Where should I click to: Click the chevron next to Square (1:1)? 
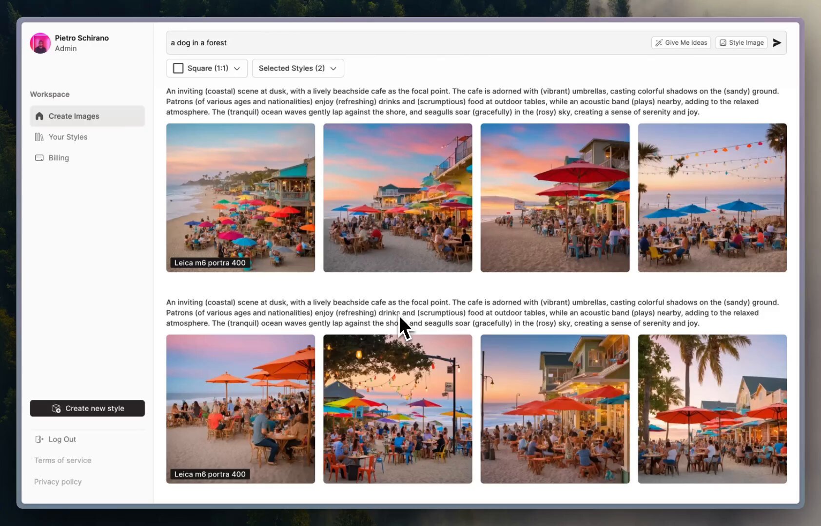tap(237, 69)
